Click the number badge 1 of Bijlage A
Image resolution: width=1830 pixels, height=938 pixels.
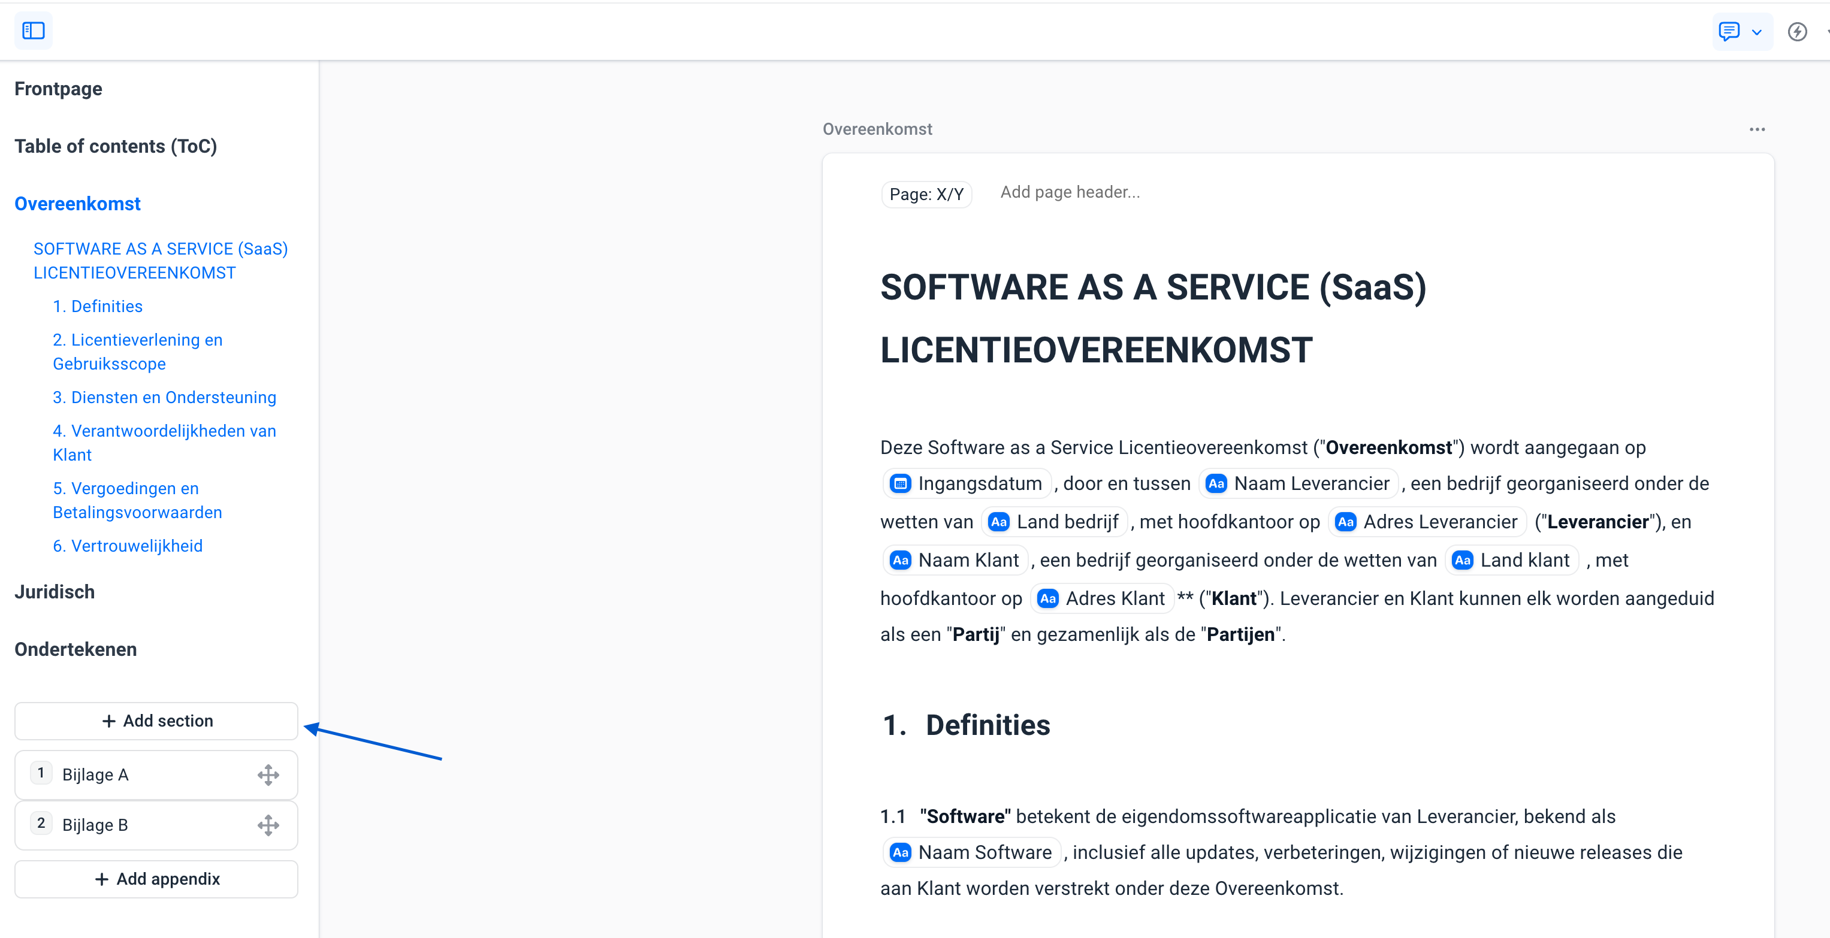(x=41, y=773)
